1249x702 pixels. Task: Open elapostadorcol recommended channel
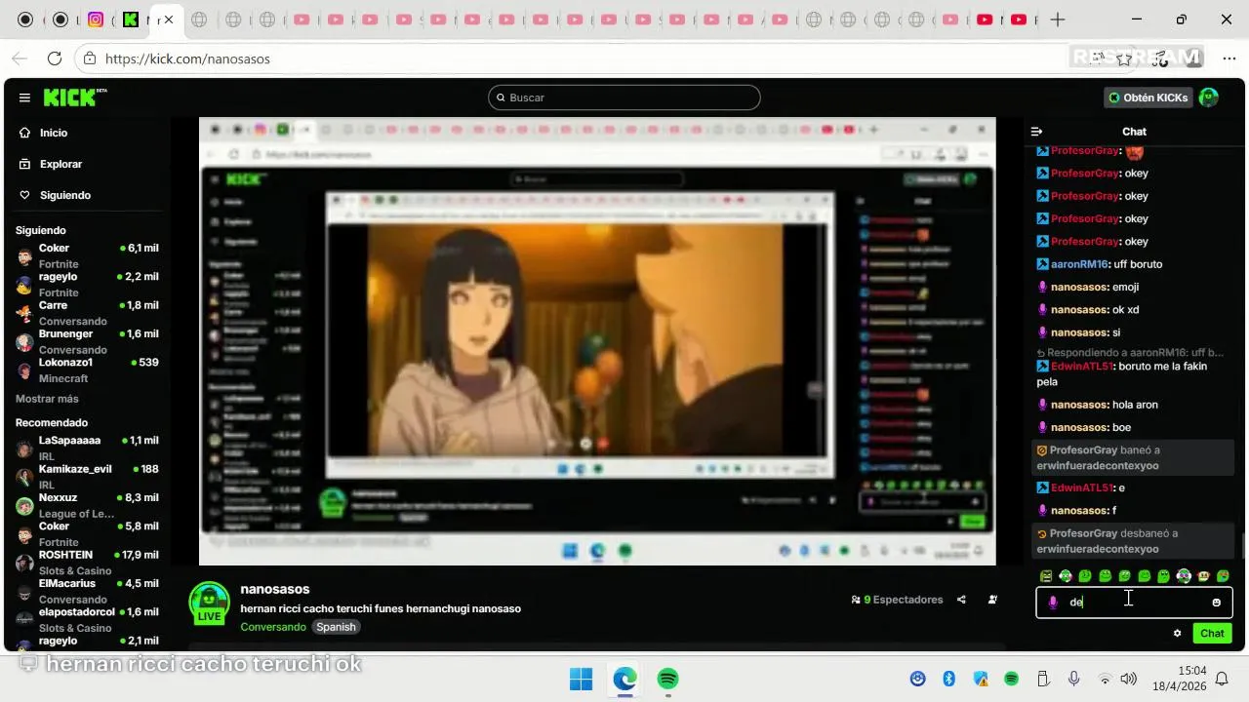pos(86,619)
